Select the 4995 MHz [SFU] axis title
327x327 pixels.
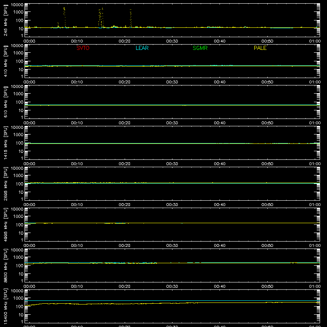[x=6, y=224]
